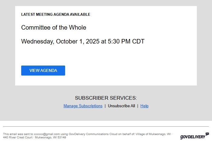Image resolution: width=212 pixels, height=142 pixels.
Task: Click separator between Unsubscribe All and Help
Action: 137,106
